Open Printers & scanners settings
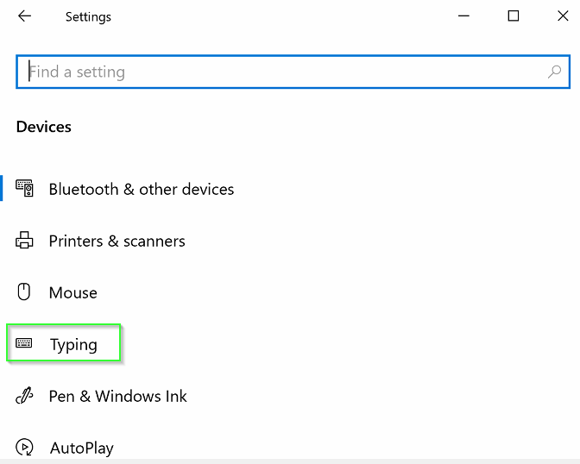The image size is (580, 464). [x=117, y=241]
